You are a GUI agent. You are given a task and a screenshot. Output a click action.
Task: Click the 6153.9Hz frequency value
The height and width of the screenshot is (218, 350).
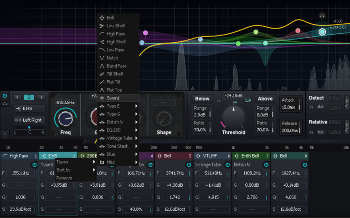(x=66, y=102)
